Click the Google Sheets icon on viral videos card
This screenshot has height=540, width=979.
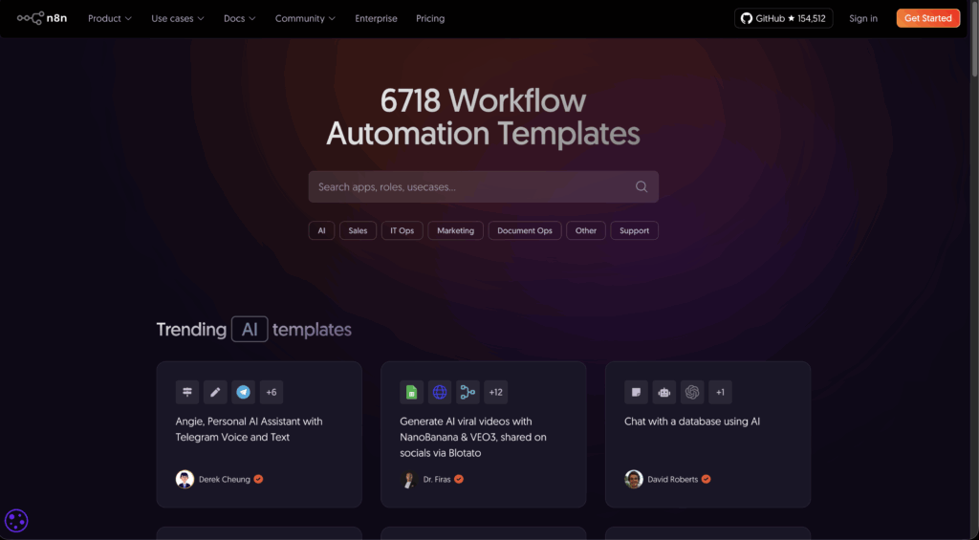point(411,392)
